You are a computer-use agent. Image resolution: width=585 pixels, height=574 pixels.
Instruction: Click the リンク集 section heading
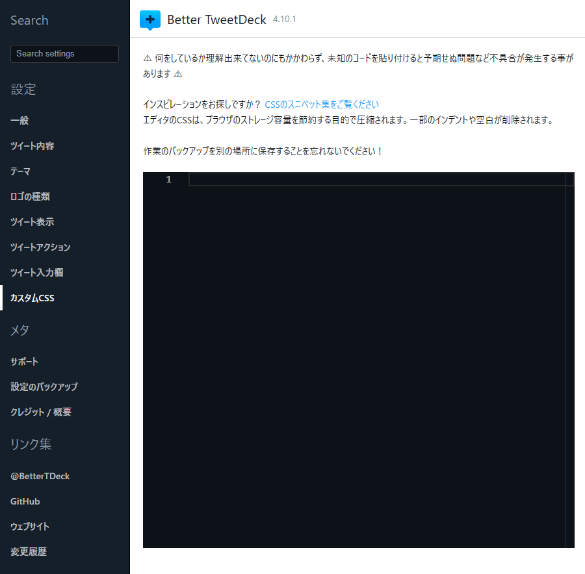coord(31,444)
